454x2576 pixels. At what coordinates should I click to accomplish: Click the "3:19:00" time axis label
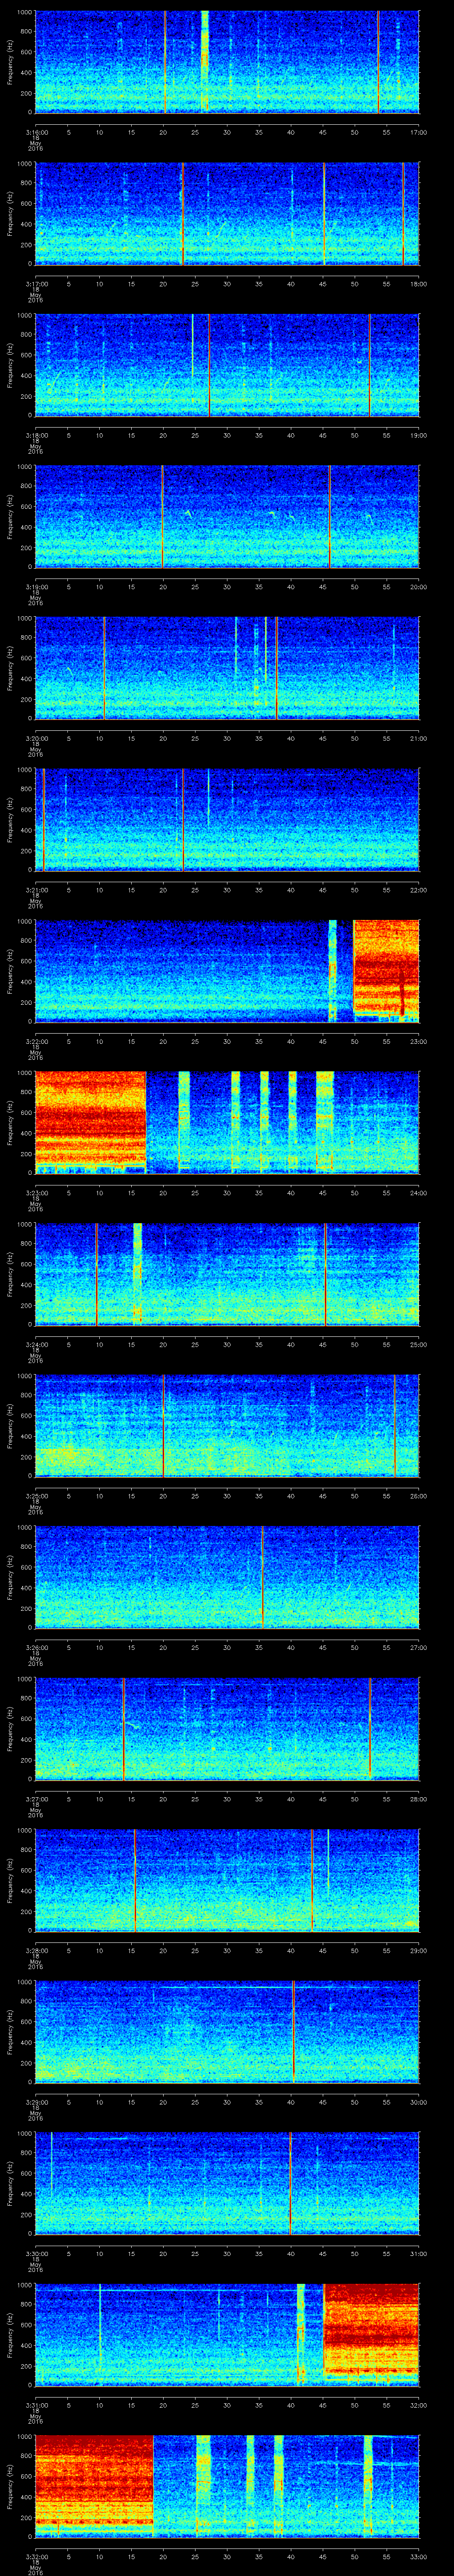37,586
